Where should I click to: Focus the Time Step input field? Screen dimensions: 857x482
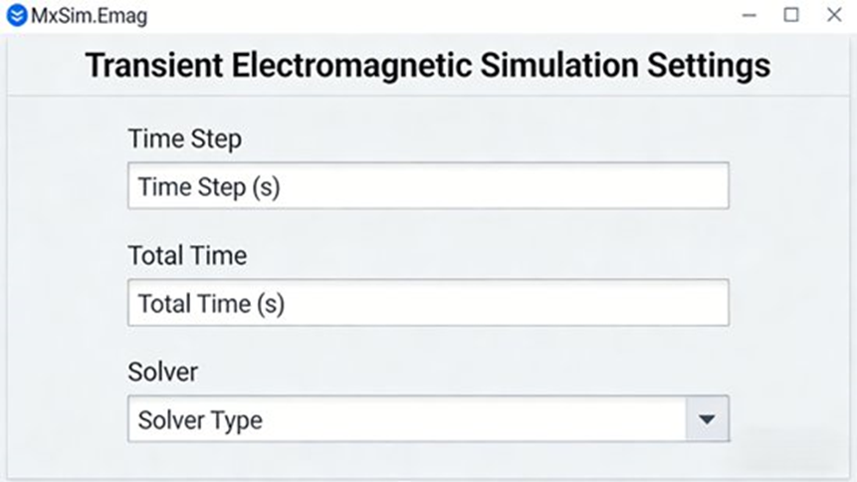428,186
